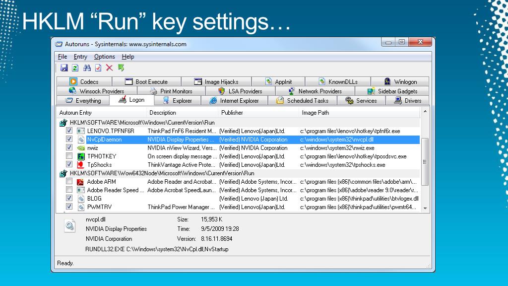Click the green Jump to entry icon

pyautogui.click(x=121, y=68)
